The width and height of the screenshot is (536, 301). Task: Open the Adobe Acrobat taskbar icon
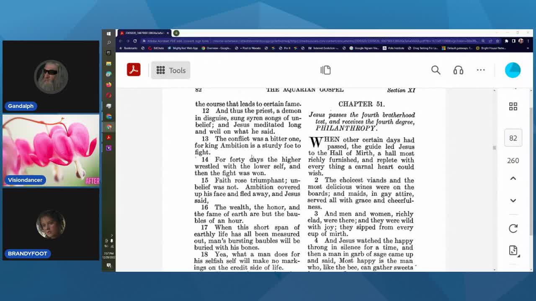click(x=108, y=138)
